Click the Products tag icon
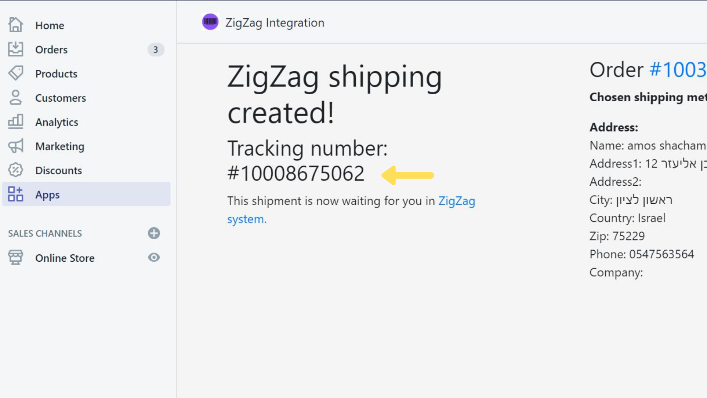The image size is (707, 398). (15, 73)
